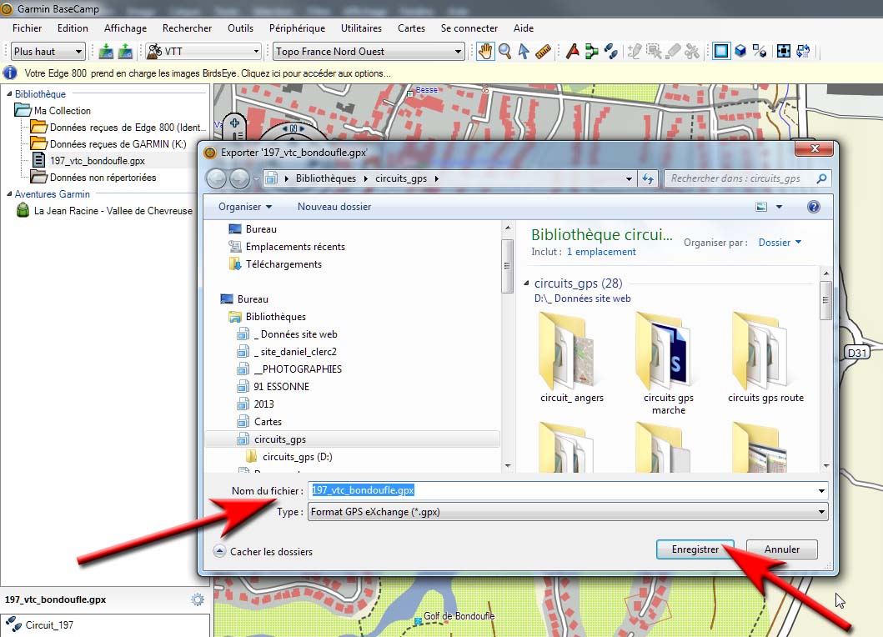
Task: Click the receive from device icon
Action: [125, 51]
